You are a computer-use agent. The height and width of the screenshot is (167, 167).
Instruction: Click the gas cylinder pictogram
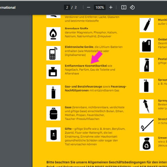(x=53, y=113)
